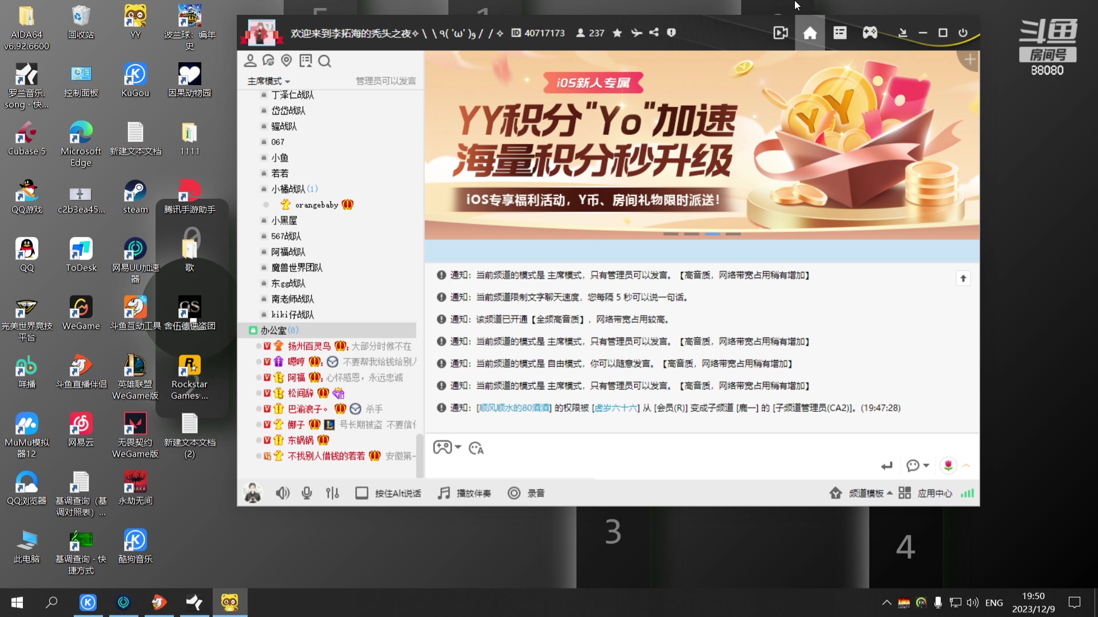Open the 主席模式 dropdown

coord(267,81)
